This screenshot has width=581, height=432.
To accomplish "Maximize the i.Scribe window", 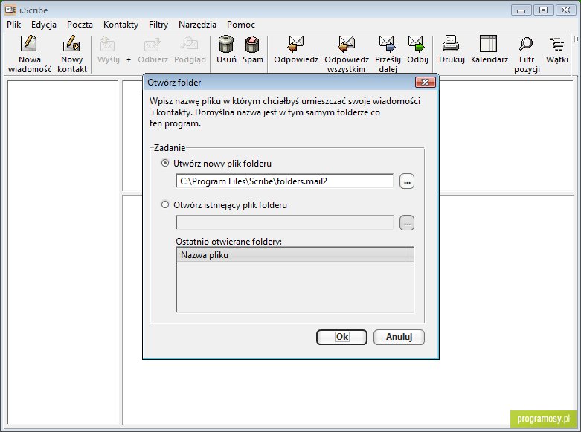I will (x=543, y=10).
